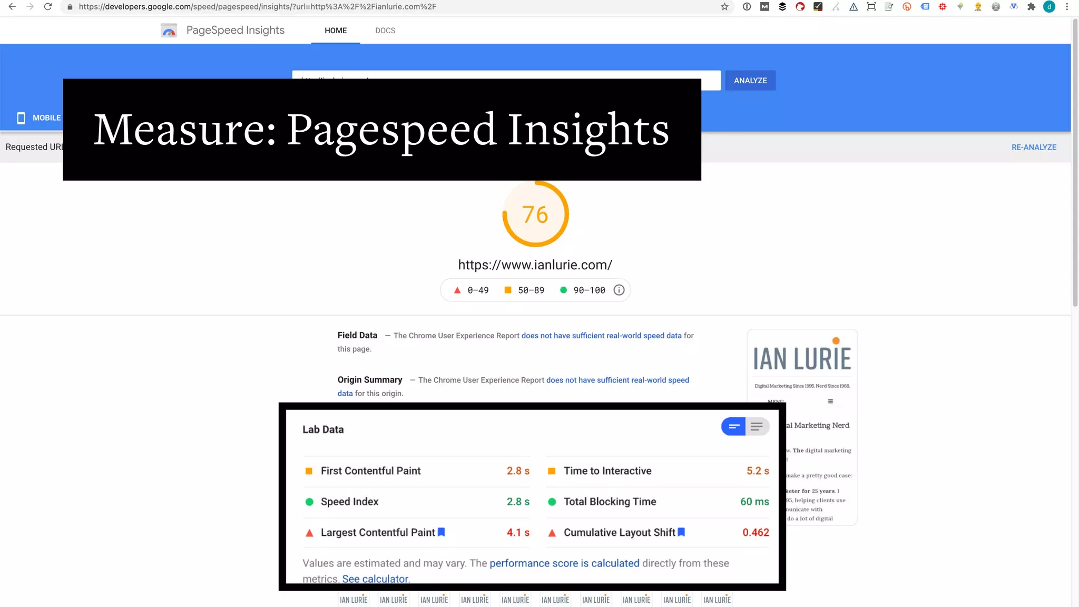The width and height of the screenshot is (1079, 607).
Task: Click the Field Data heading
Action: 357,335
